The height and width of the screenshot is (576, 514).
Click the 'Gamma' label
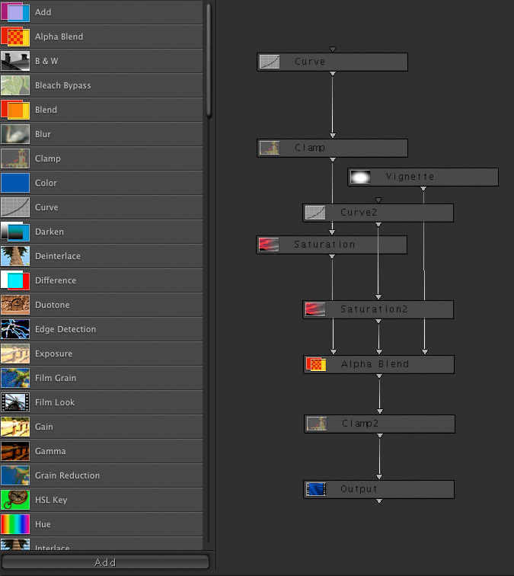50,451
